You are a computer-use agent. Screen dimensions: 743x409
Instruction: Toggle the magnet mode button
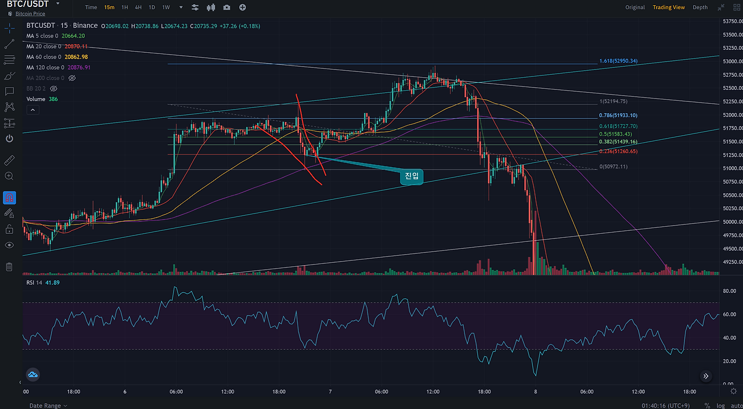click(9, 197)
